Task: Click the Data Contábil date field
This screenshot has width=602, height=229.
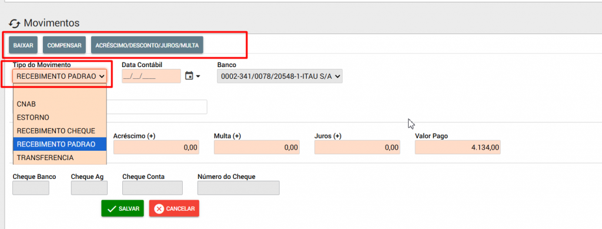Action: 151,76
